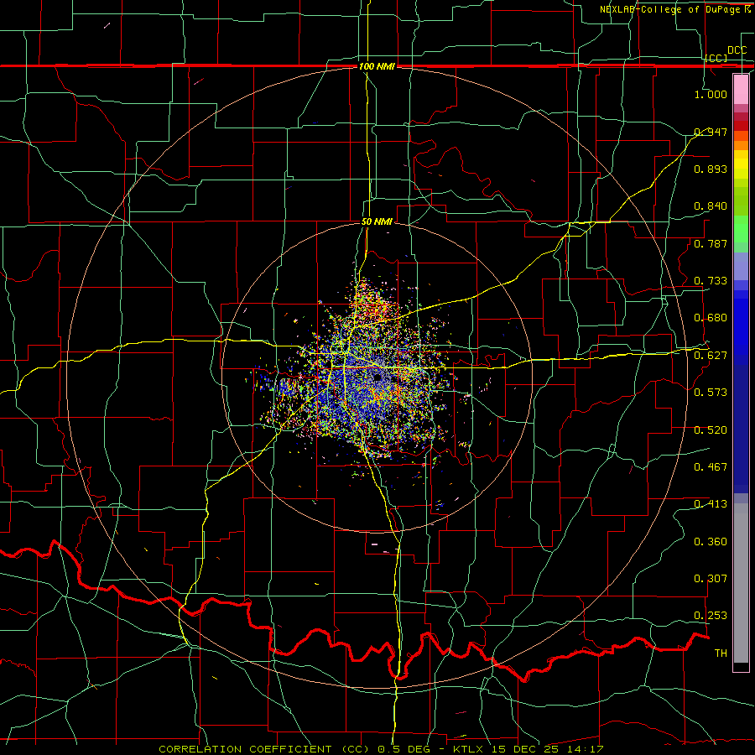Click the DCC label above the legend
The width and height of the screenshot is (755, 755).
[x=737, y=50]
